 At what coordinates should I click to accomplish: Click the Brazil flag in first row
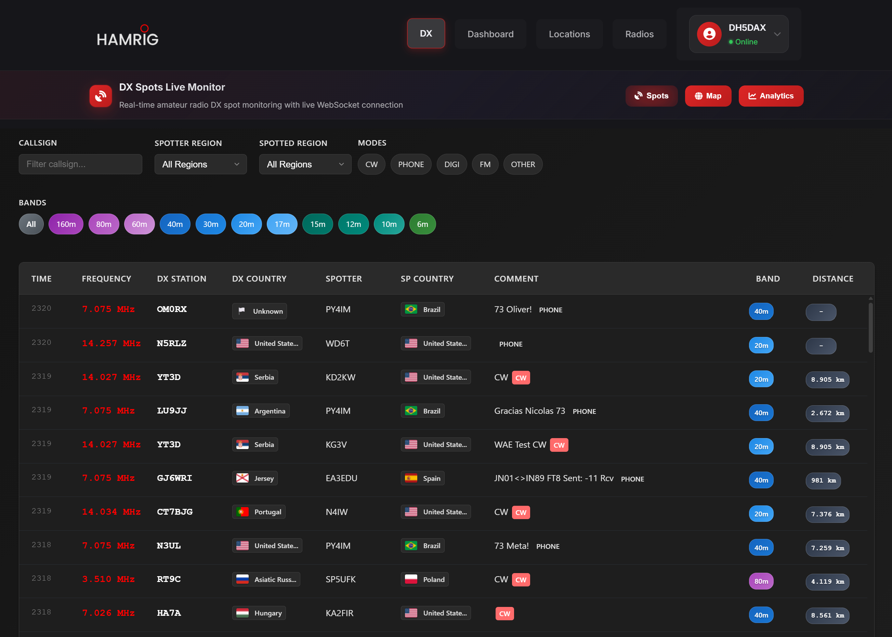411,310
